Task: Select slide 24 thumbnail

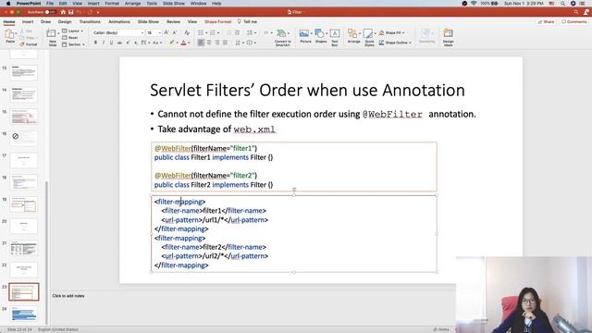Action: pyautogui.click(x=24, y=314)
